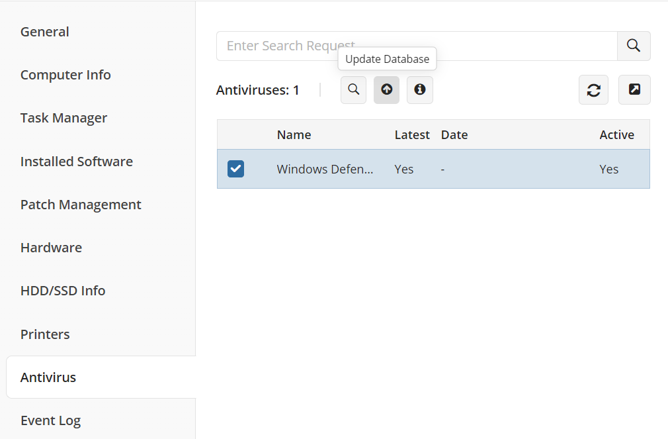Sort by the Active column header
The width and height of the screenshot is (668, 439).
pos(616,134)
